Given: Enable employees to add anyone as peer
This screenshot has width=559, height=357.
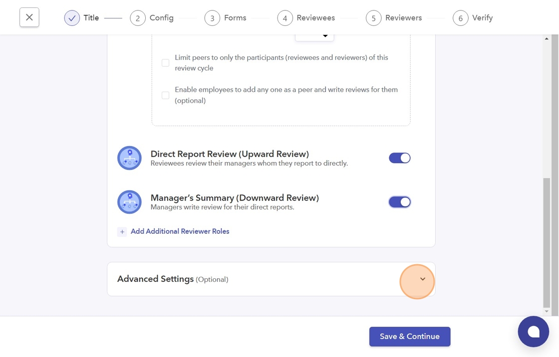Looking at the screenshot, I should (165, 95).
